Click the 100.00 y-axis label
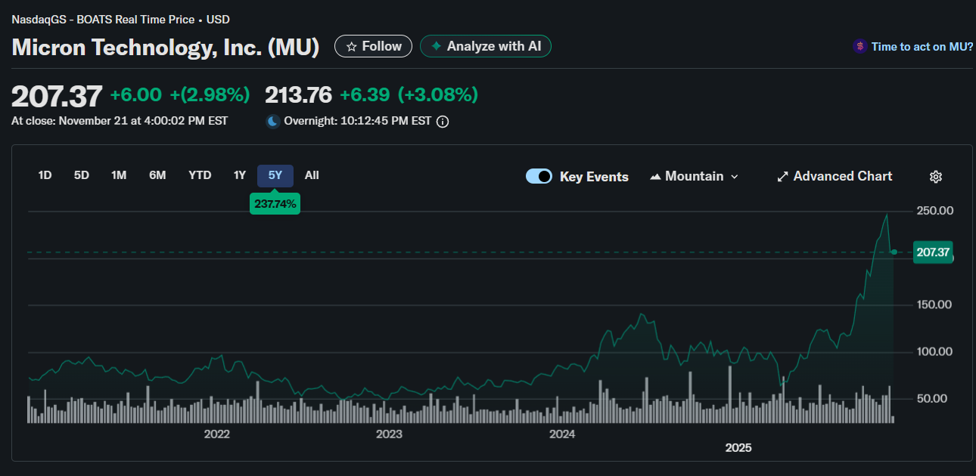This screenshot has width=976, height=476. tap(934, 351)
